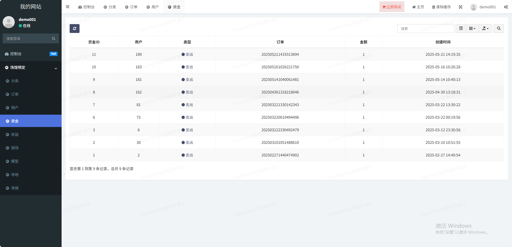Click the demo001 sidebar avatar
This screenshot has height=247, width=512.
point(9,22)
